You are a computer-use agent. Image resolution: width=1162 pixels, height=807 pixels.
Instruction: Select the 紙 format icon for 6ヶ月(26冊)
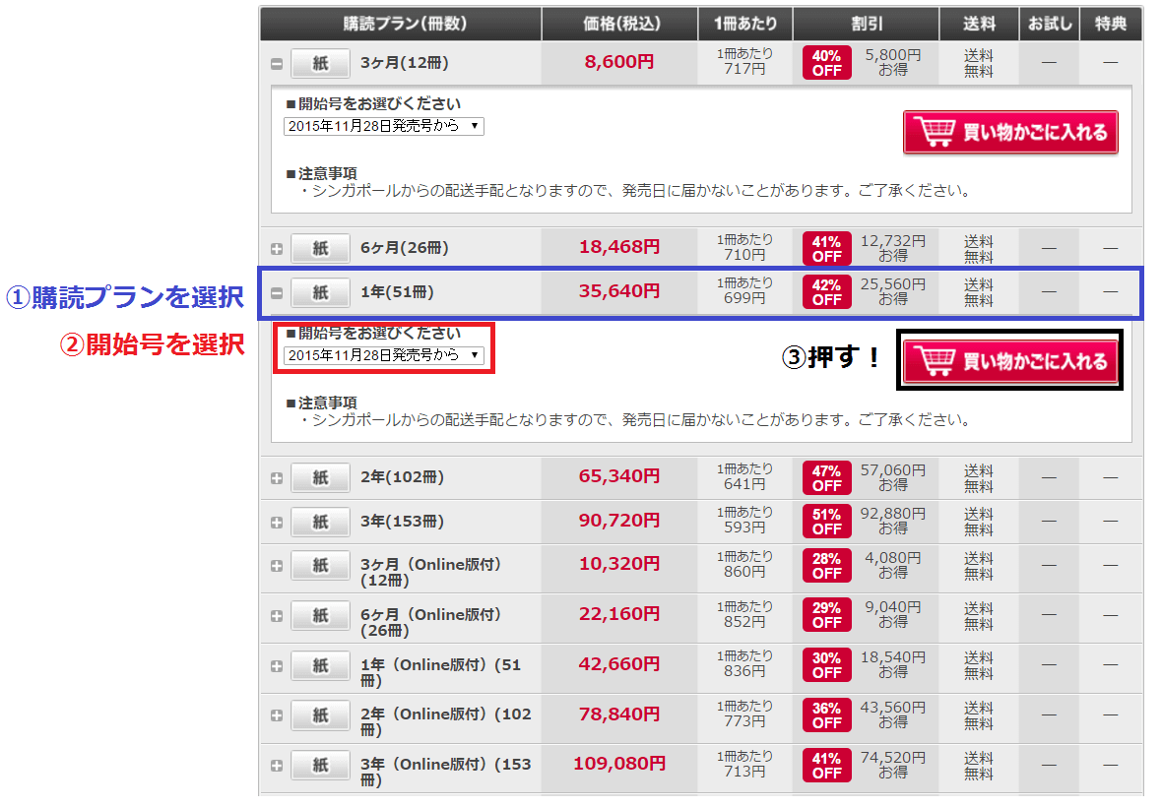[x=320, y=247]
